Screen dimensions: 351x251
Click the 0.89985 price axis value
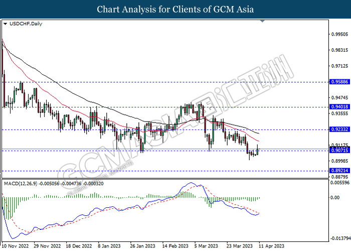(x=339, y=161)
